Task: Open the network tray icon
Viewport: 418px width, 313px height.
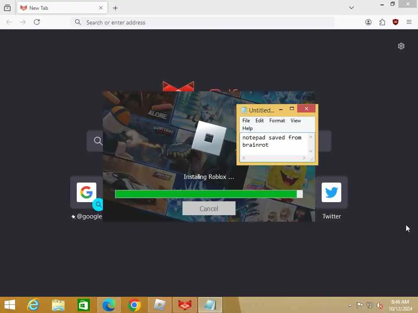Action: pyautogui.click(x=369, y=305)
